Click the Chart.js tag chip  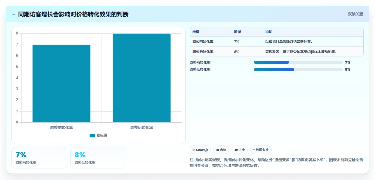200,150
